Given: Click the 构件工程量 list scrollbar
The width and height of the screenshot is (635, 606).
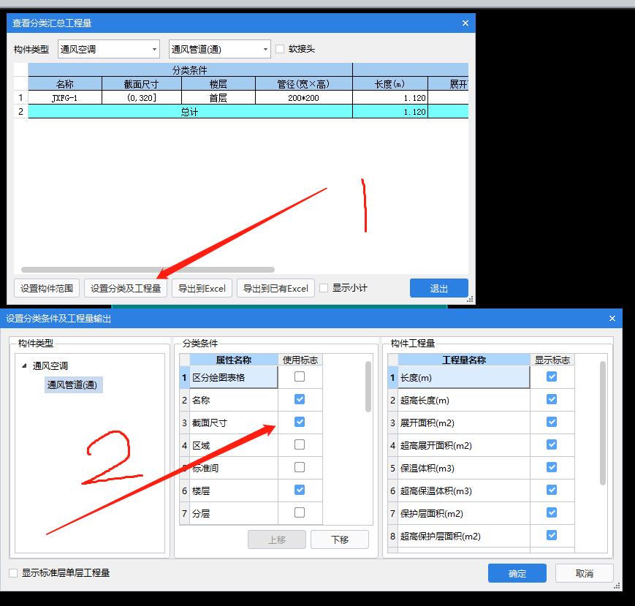Looking at the screenshot, I should coord(603,423).
